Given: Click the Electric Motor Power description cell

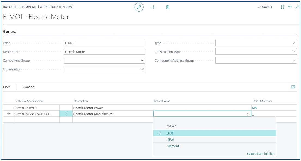Looking at the screenshot, I should 113,108.
